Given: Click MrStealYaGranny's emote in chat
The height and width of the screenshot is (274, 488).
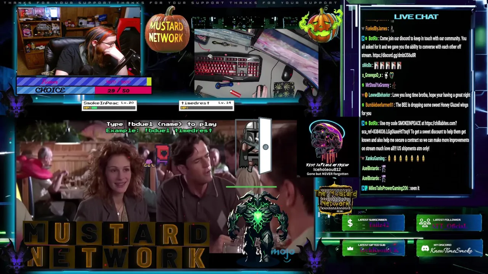Looking at the screenshot, I should pyautogui.click(x=394, y=85).
